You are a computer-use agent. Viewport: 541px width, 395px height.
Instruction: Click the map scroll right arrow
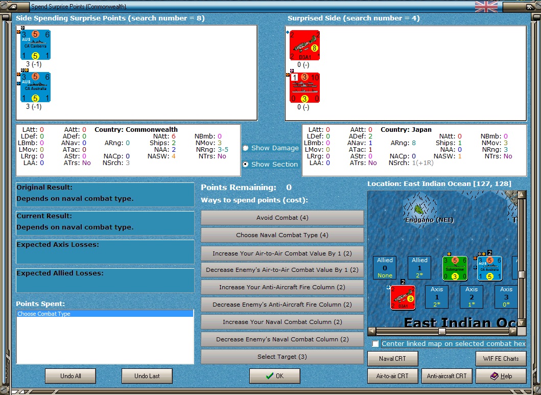coord(513,331)
